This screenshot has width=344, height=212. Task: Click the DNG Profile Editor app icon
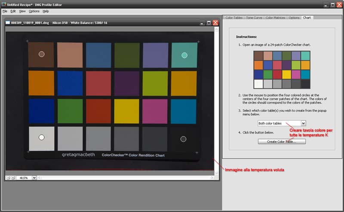[x=4, y=4]
